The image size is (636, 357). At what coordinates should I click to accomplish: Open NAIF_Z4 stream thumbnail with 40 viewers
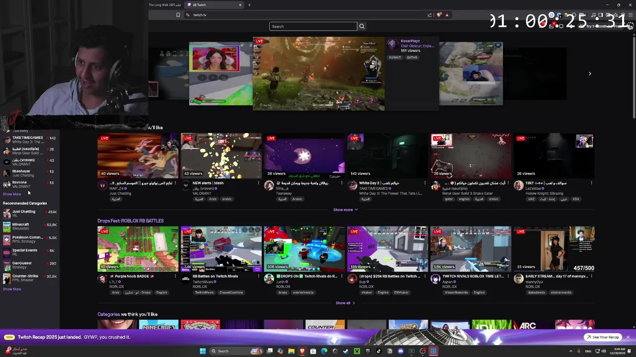tap(138, 156)
